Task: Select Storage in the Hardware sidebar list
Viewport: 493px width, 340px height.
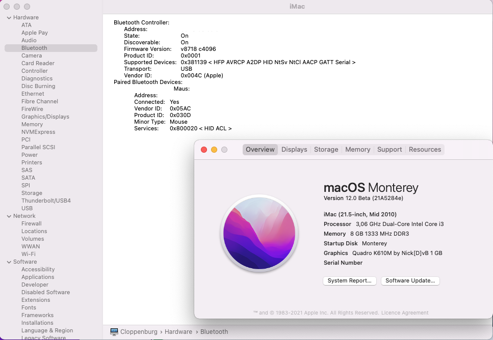Action: pos(32,193)
